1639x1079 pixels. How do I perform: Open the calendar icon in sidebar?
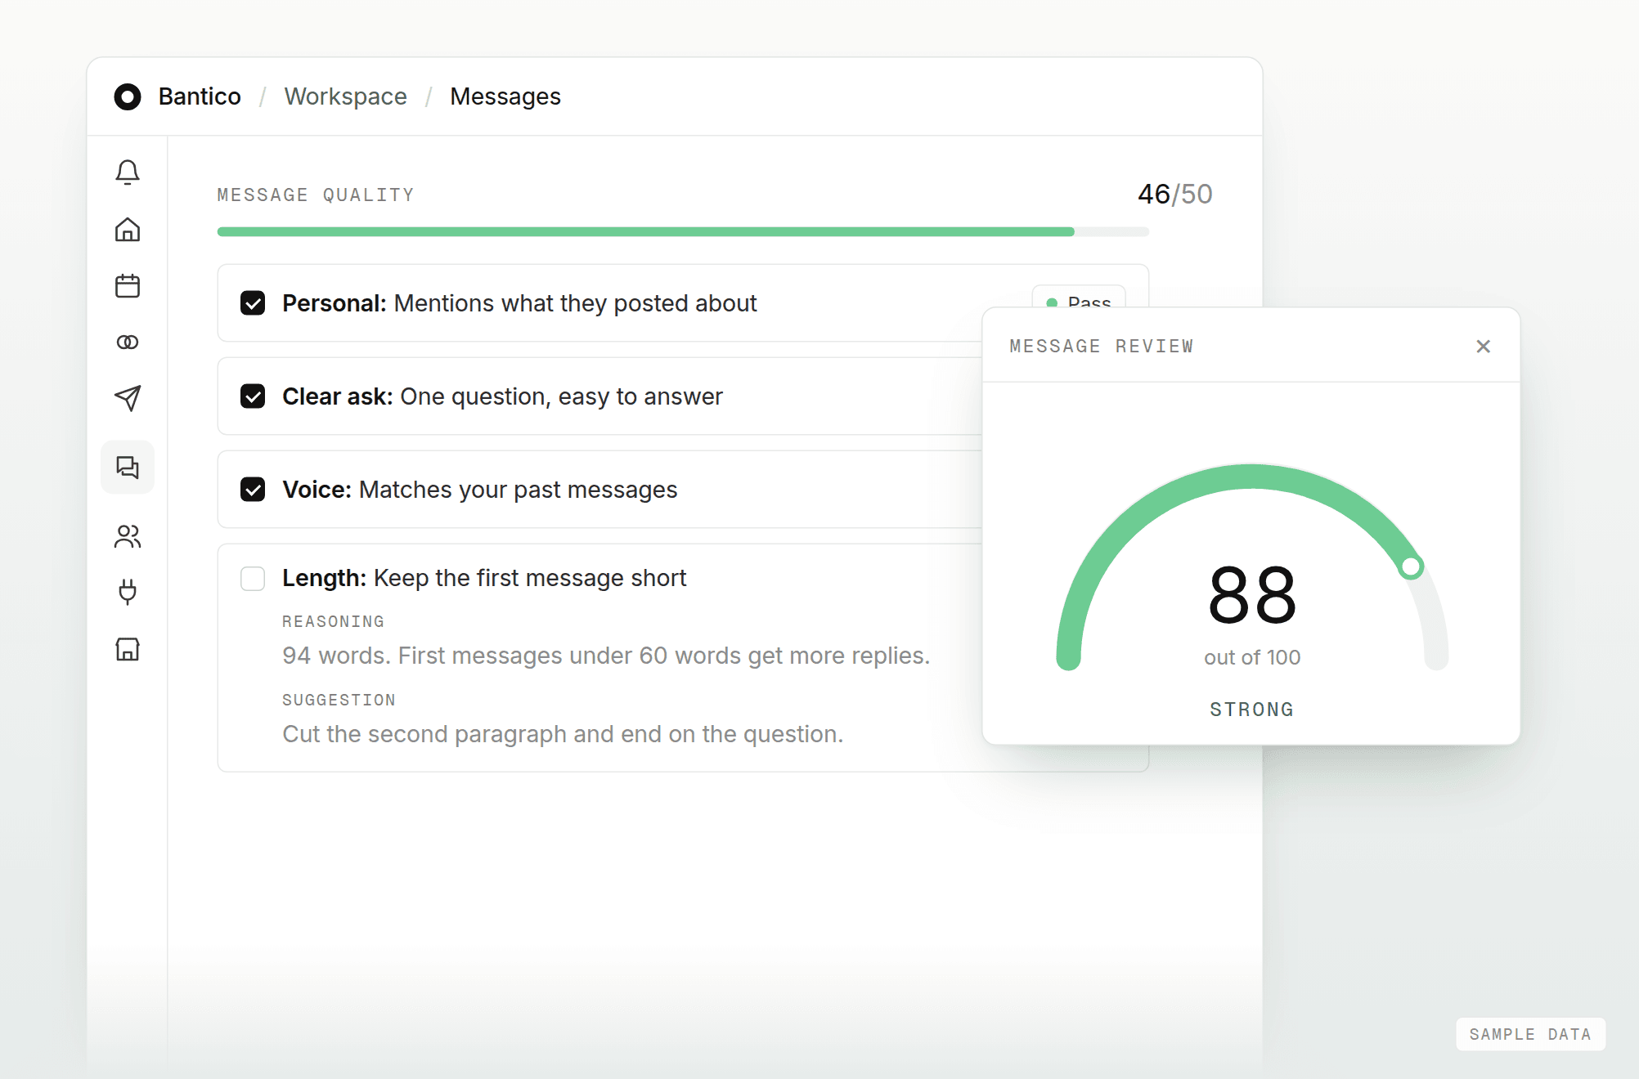(128, 286)
